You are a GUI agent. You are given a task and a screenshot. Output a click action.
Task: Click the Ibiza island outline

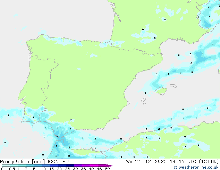[x=144, y=100]
